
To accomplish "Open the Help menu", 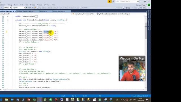I will click(x=53, y=5).
